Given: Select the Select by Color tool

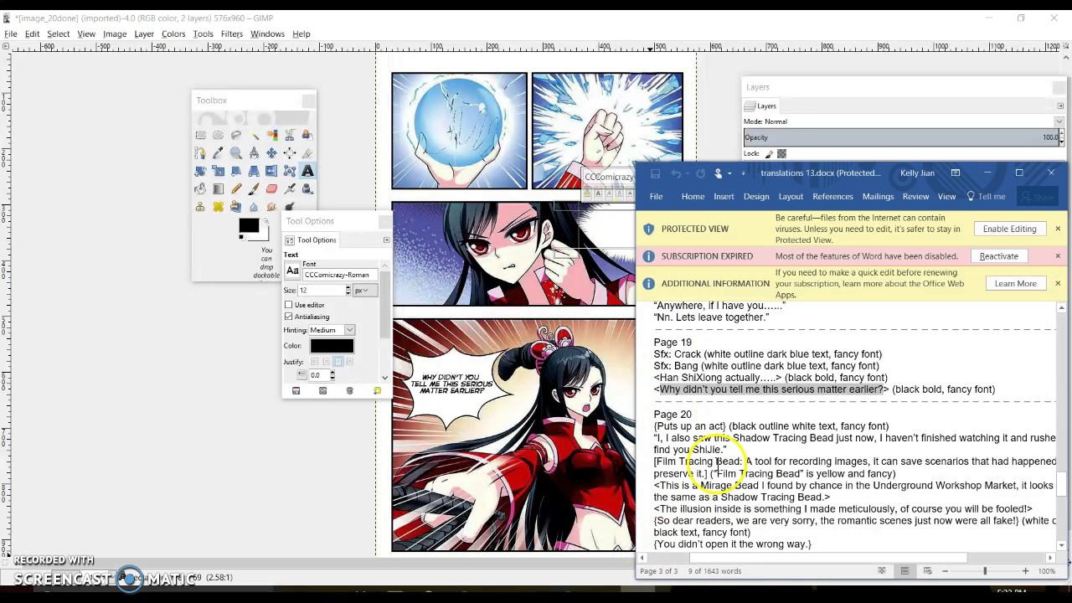Looking at the screenshot, I should [271, 135].
